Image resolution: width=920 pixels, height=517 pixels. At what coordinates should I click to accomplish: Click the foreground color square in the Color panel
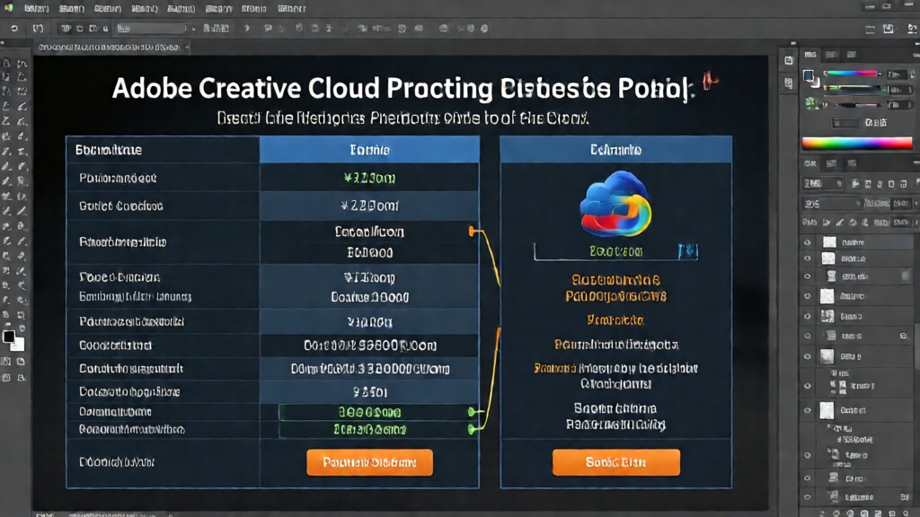coord(809,76)
